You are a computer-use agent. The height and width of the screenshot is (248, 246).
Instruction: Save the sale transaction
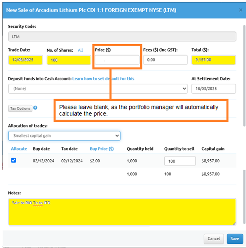coord(235,239)
